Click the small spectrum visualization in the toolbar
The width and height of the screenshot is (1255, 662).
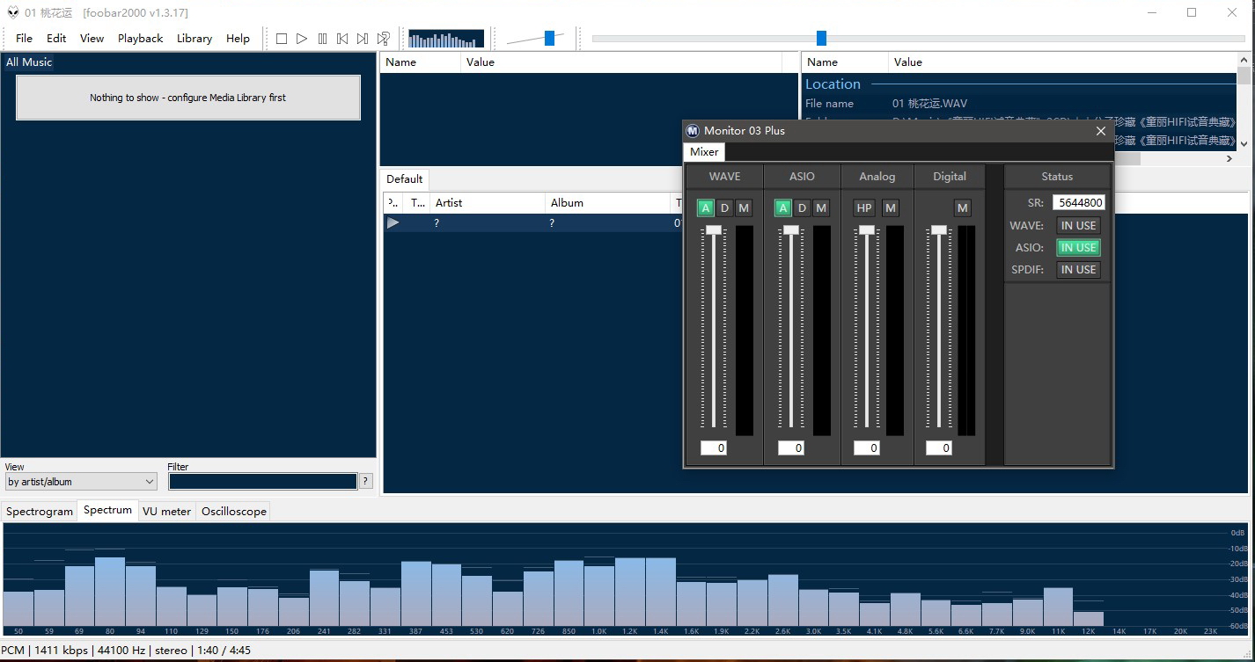pyautogui.click(x=446, y=39)
